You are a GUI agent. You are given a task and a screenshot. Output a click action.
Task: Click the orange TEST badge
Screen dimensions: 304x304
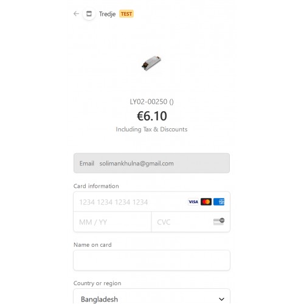[126, 14]
